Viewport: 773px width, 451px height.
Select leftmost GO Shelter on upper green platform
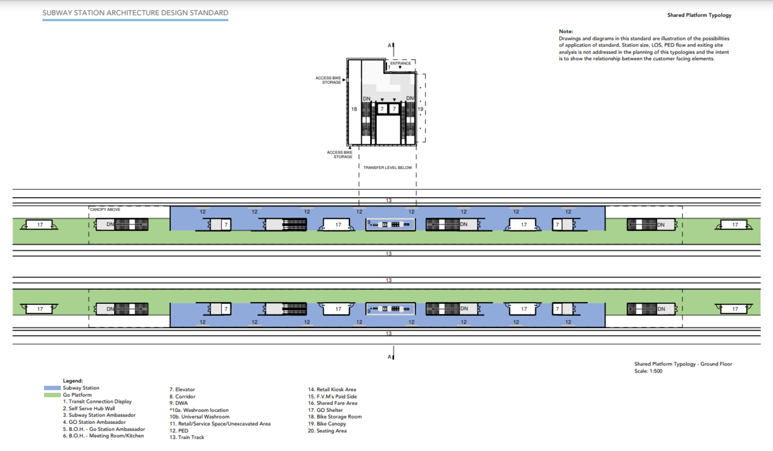40,225
